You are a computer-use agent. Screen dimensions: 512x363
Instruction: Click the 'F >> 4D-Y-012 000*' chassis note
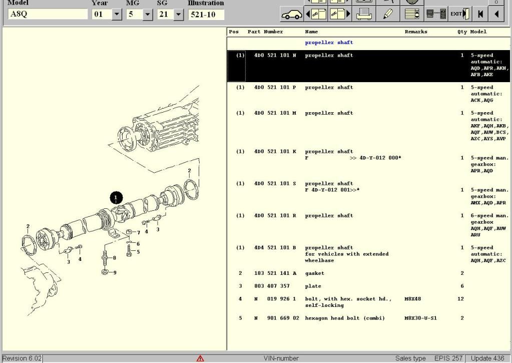coord(353,158)
